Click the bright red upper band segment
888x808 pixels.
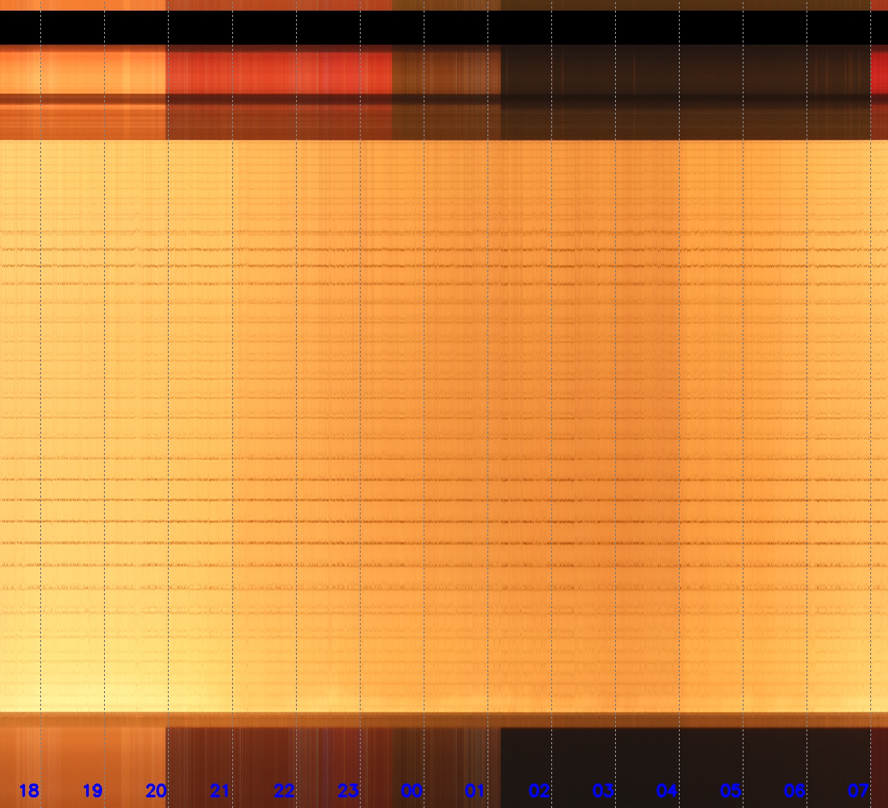[x=280, y=70]
